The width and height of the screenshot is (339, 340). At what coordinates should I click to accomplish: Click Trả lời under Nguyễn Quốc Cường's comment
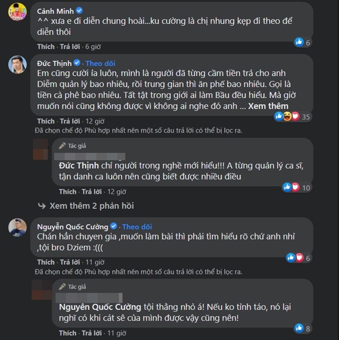coord(70,262)
